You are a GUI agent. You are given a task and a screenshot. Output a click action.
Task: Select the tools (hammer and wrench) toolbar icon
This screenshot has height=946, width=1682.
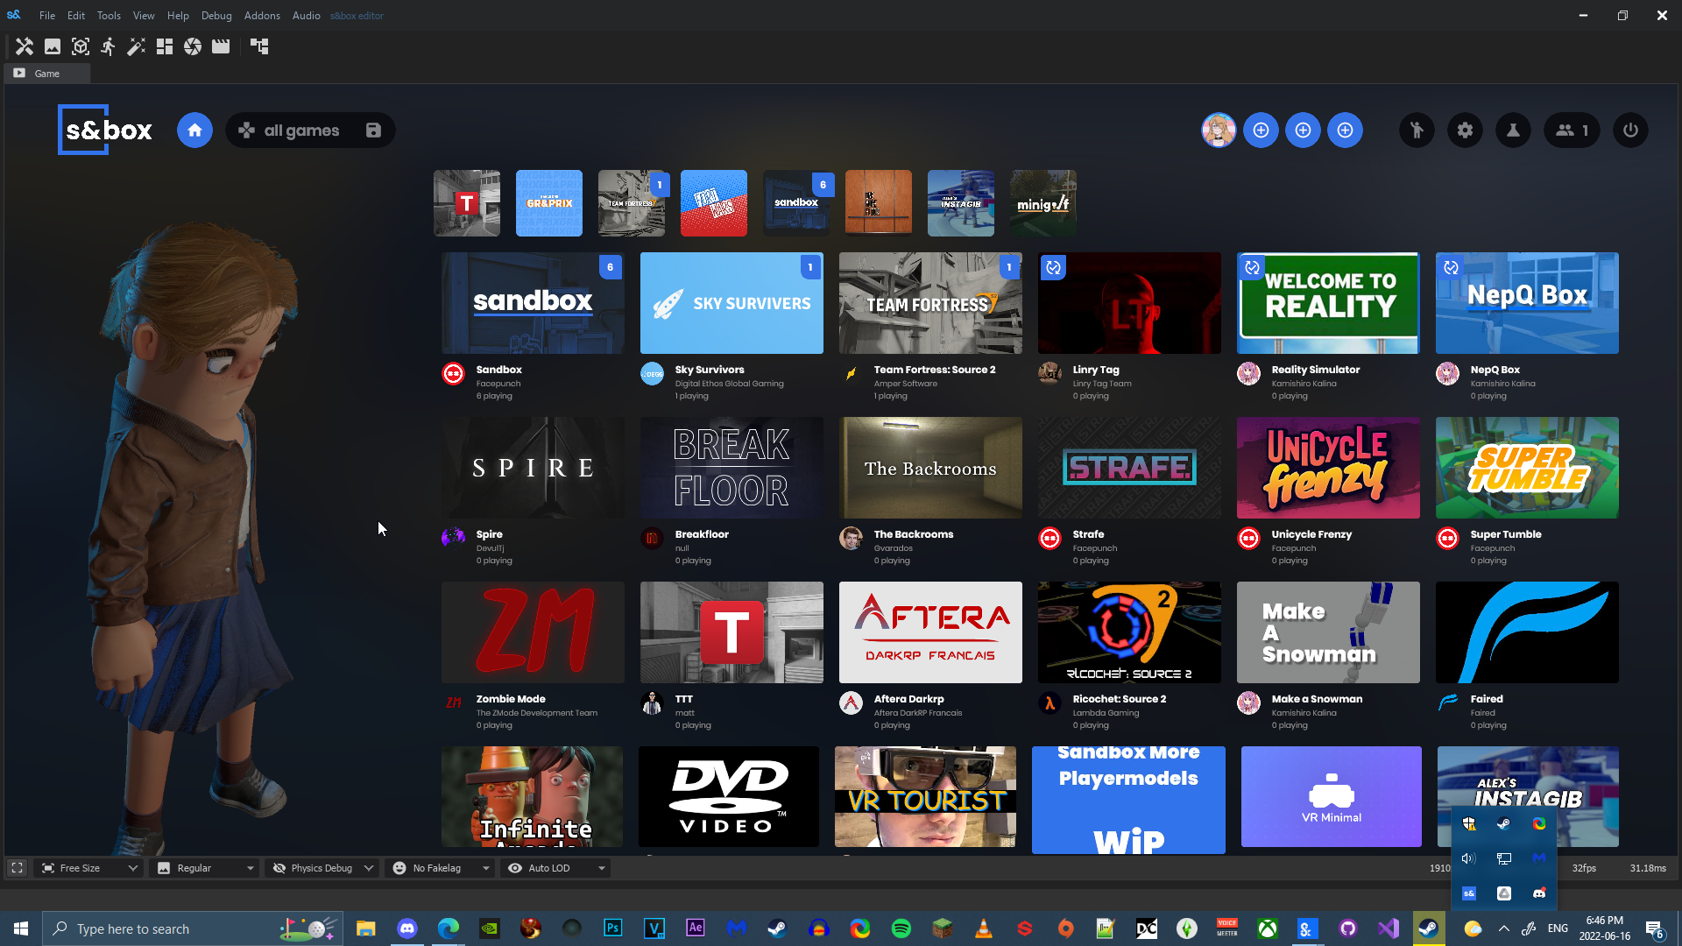[x=25, y=46]
